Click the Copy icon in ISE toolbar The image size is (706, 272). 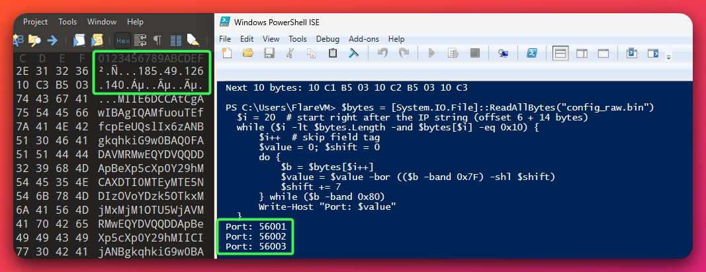pyautogui.click(x=311, y=53)
